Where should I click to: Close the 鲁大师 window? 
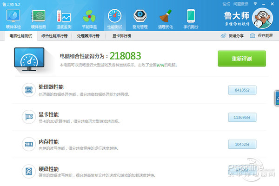tap(272, 4)
